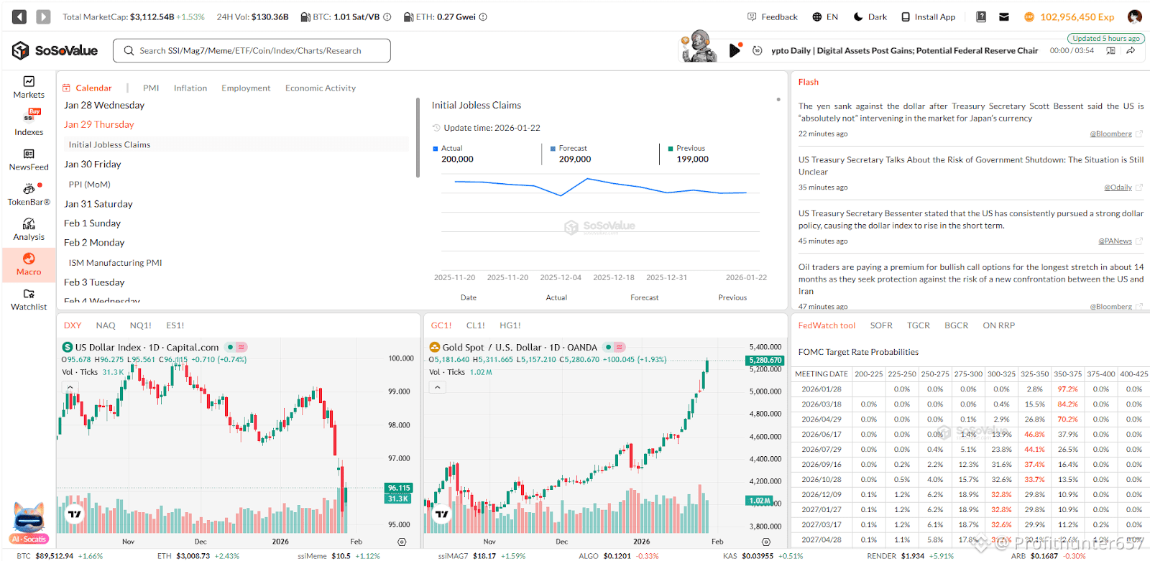Share the audio briefing via arrow icon
The width and height of the screenshot is (1150, 561).
coord(1131,50)
